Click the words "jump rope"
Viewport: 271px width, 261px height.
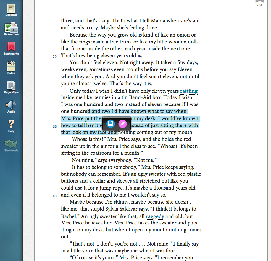click(112, 188)
